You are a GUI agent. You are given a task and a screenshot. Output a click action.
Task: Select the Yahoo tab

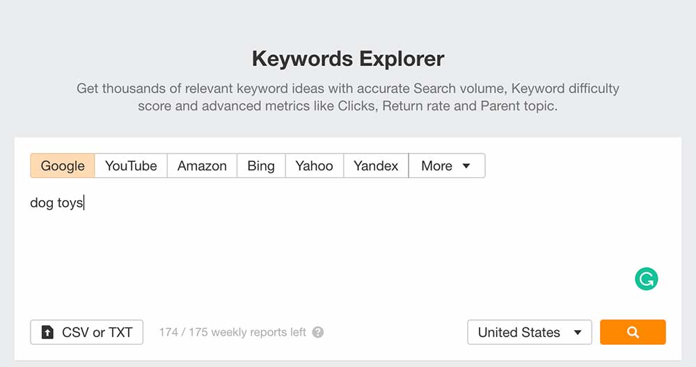314,166
